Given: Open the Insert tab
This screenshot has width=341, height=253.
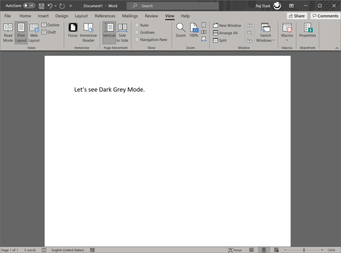Looking at the screenshot, I should tap(43, 16).
